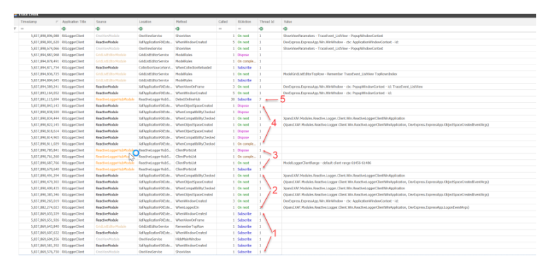Click the HideMainWindow method cell
The image size is (550, 269).
coord(195,239)
